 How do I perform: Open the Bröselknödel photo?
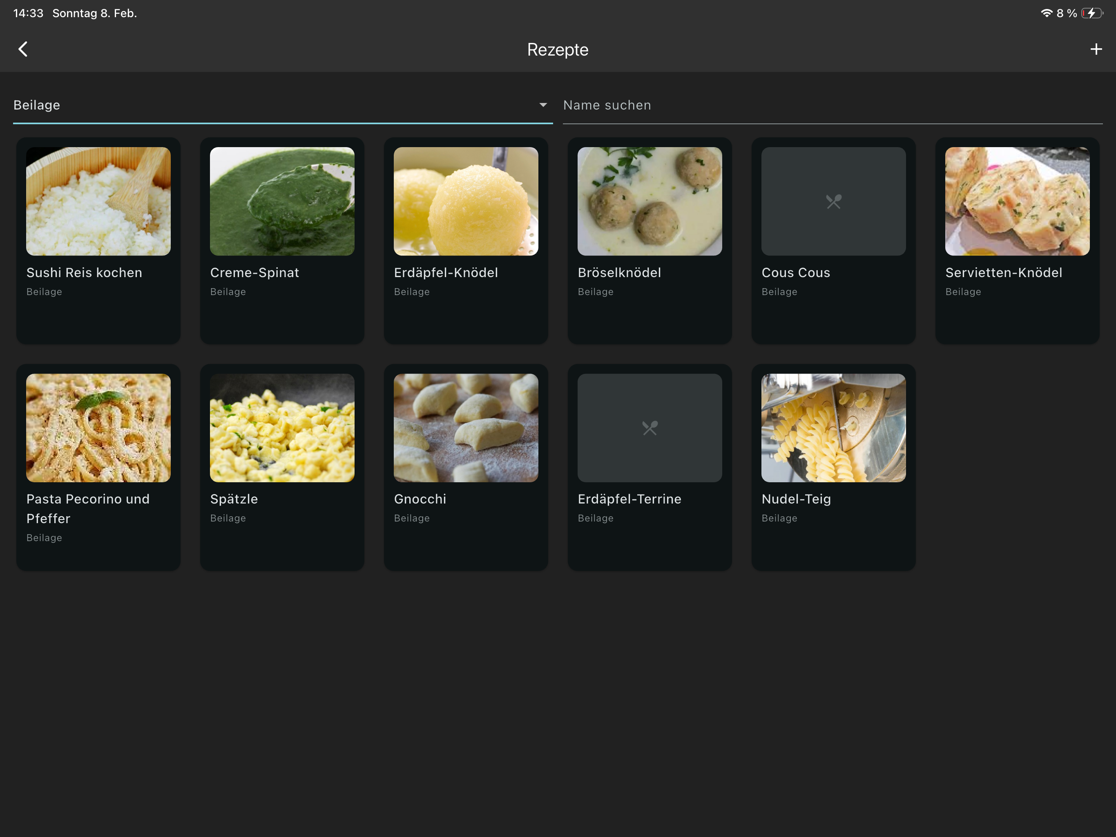click(x=650, y=201)
